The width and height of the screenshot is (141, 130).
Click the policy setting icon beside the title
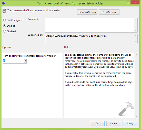point(4,11)
